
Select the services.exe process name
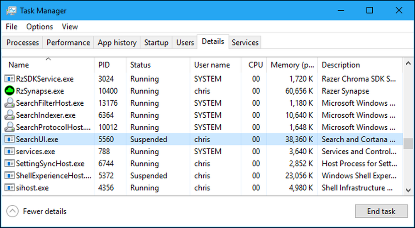click(x=35, y=152)
